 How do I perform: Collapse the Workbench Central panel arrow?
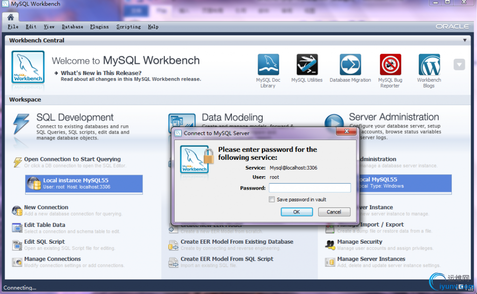(465, 40)
